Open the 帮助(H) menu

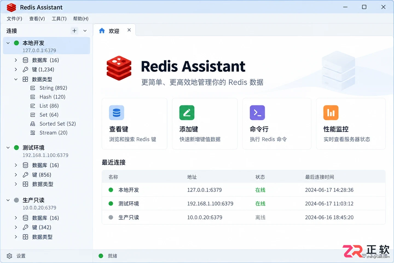click(81, 19)
